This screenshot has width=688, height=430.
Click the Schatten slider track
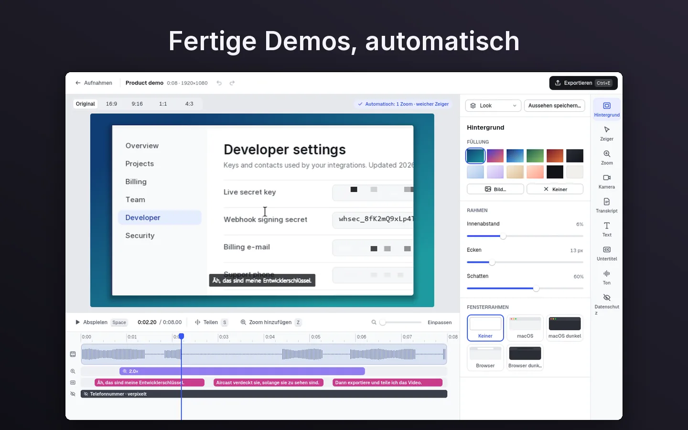525,289
